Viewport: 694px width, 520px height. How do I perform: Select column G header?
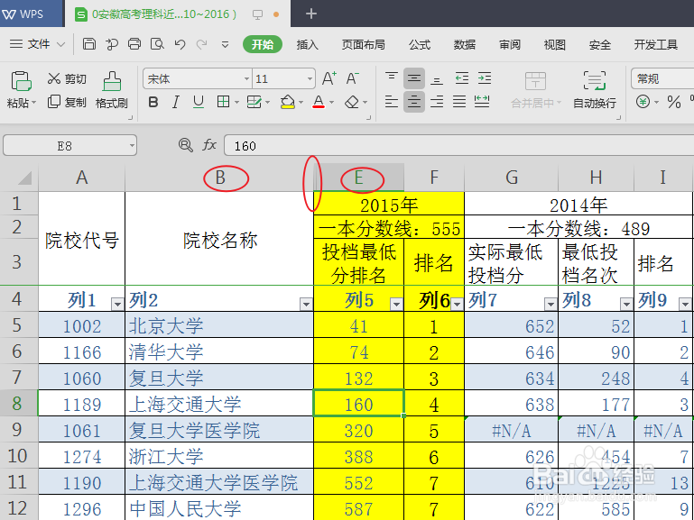[511, 178]
